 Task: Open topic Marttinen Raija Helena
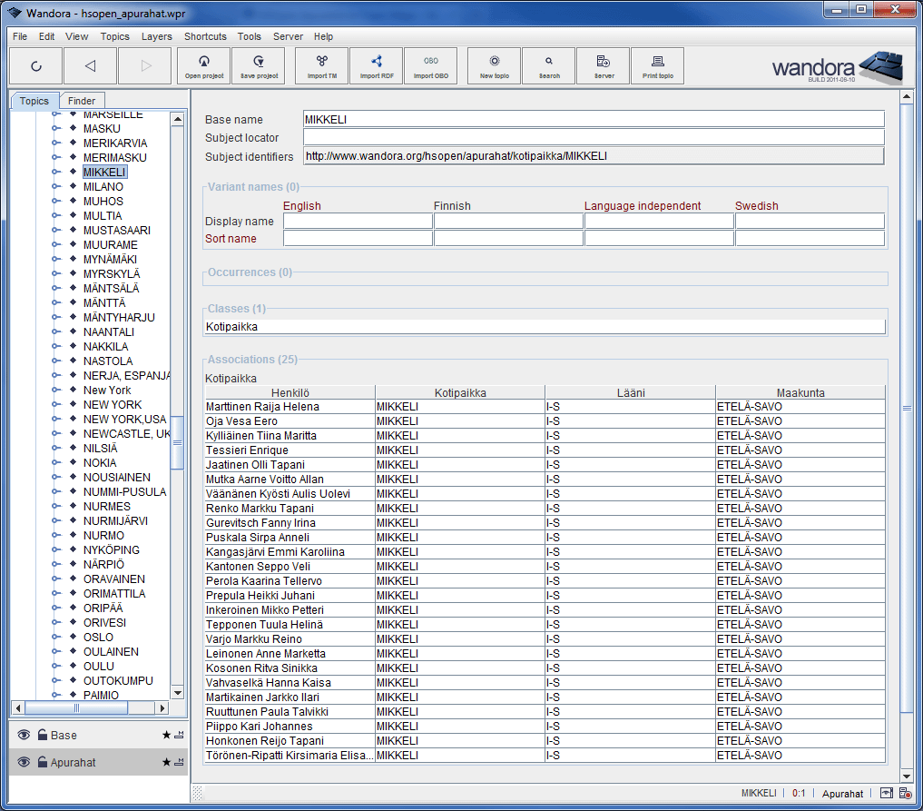click(262, 406)
